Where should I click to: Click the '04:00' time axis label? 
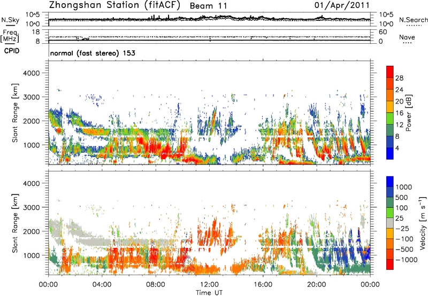coord(102,285)
